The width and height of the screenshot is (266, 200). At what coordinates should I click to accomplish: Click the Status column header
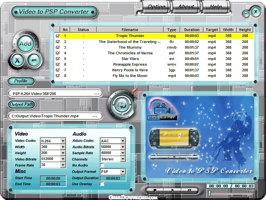point(83,30)
